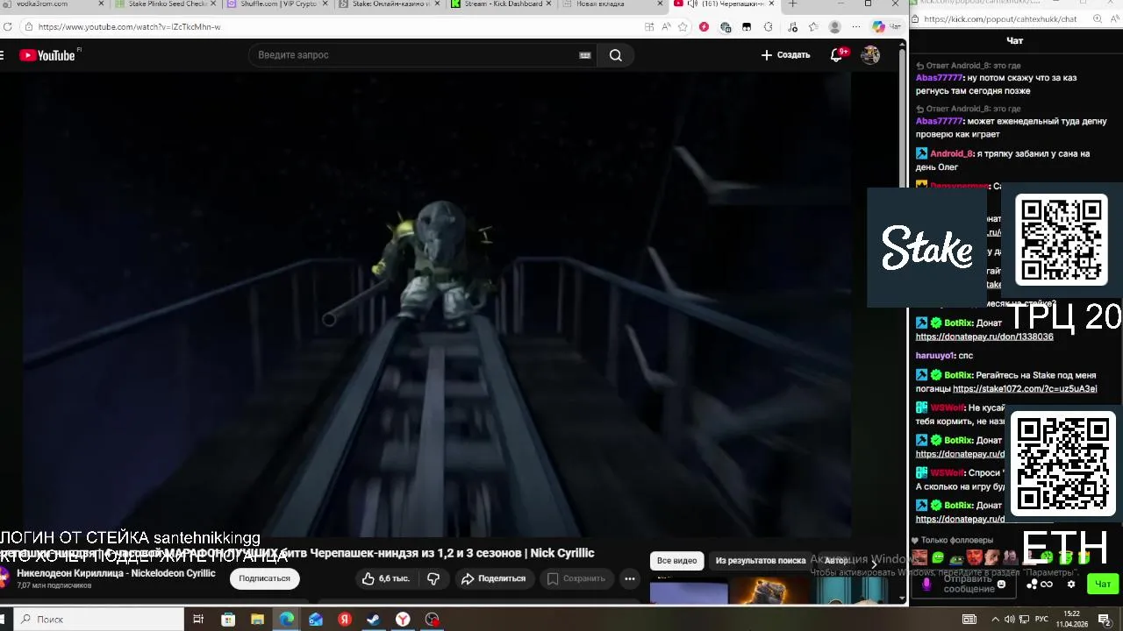Open Steam from the taskbar
The image size is (1123, 631).
click(x=373, y=619)
